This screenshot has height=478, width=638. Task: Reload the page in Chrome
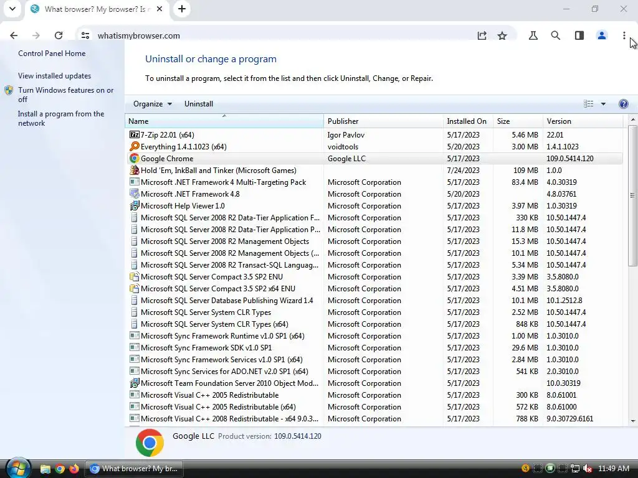coord(59,35)
